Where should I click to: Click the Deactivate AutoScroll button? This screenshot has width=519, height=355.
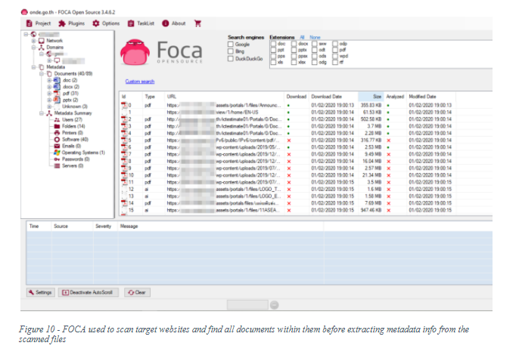[89, 292]
